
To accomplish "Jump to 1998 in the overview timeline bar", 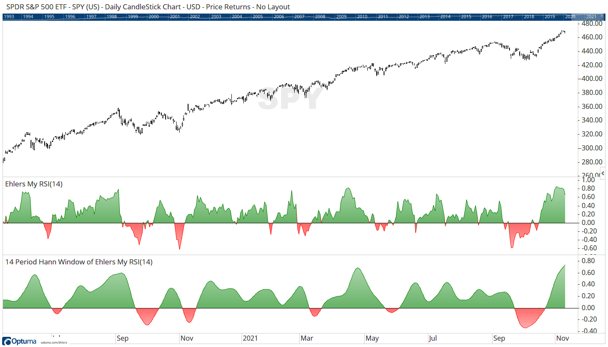I will (112, 17).
